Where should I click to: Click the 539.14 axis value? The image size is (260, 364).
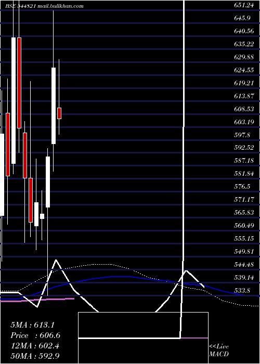click(244, 278)
